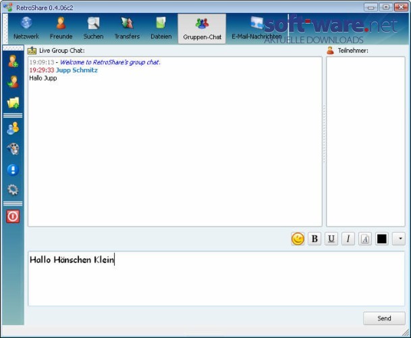This screenshot has width=411, height=338.
Task: Open dropdown arrow next to color swatch
Action: click(x=399, y=239)
